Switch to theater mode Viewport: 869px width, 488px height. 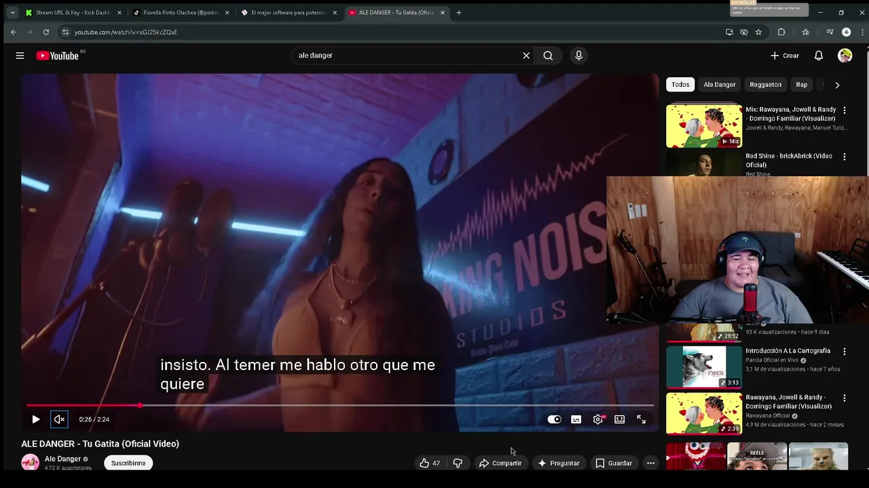click(619, 420)
